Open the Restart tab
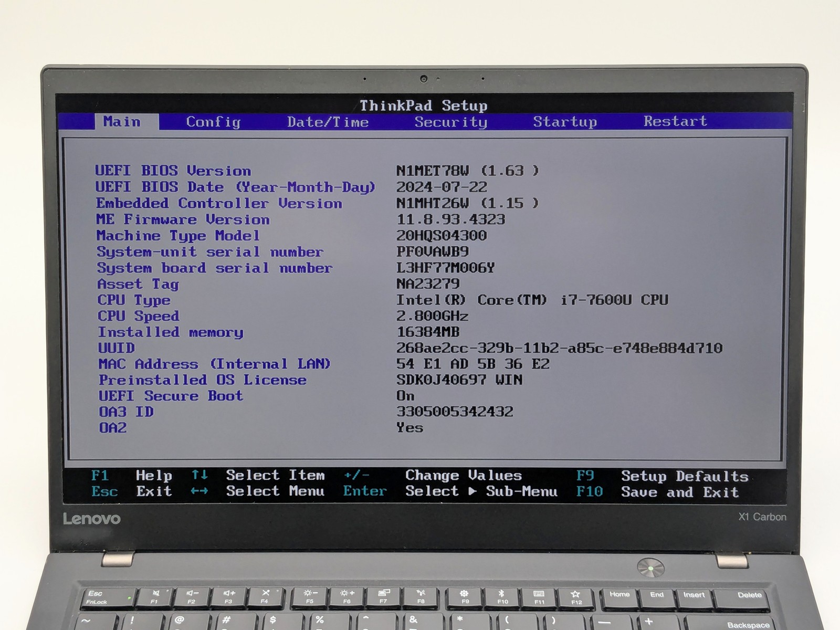Viewport: 840px width, 630px height. click(x=675, y=121)
